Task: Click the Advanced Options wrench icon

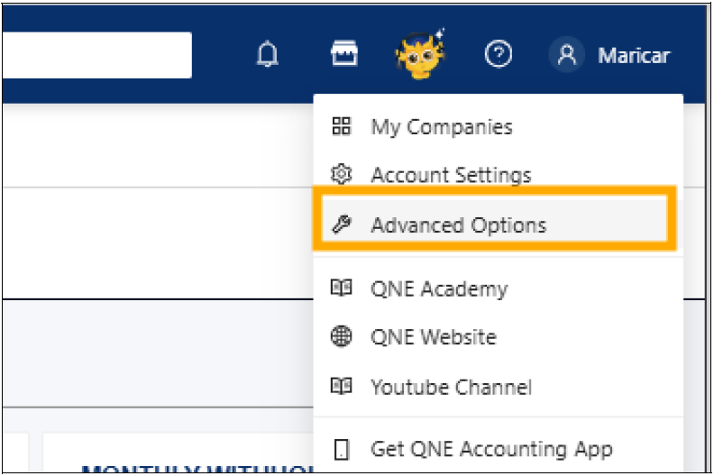Action: point(341,224)
